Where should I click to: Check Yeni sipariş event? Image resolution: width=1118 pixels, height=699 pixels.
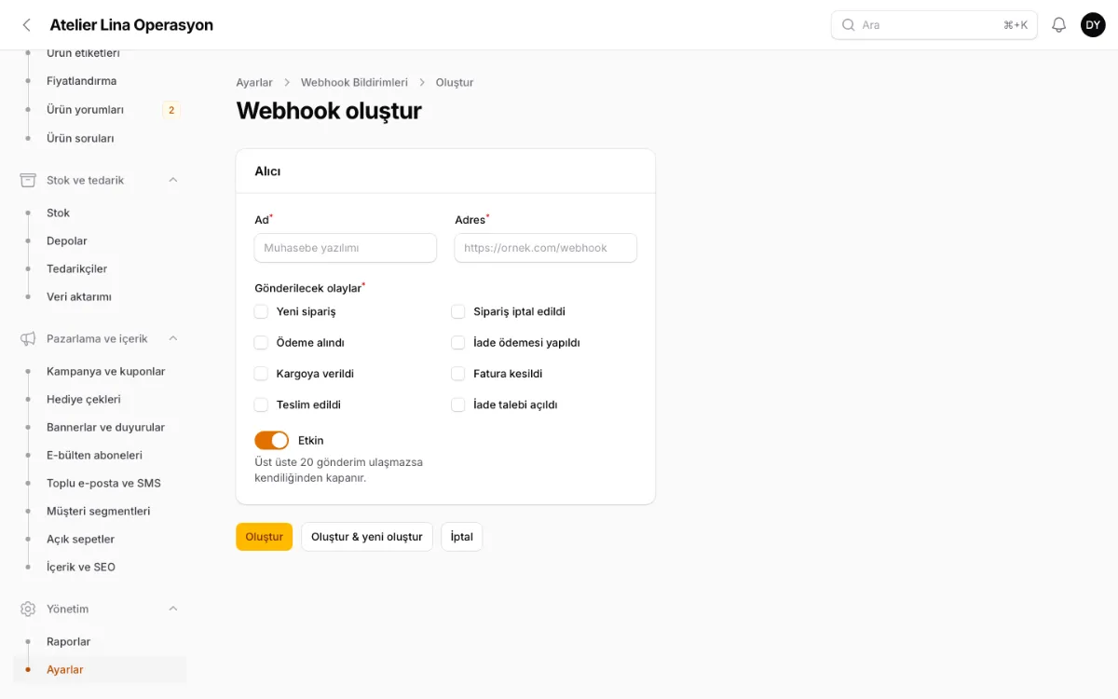261,311
